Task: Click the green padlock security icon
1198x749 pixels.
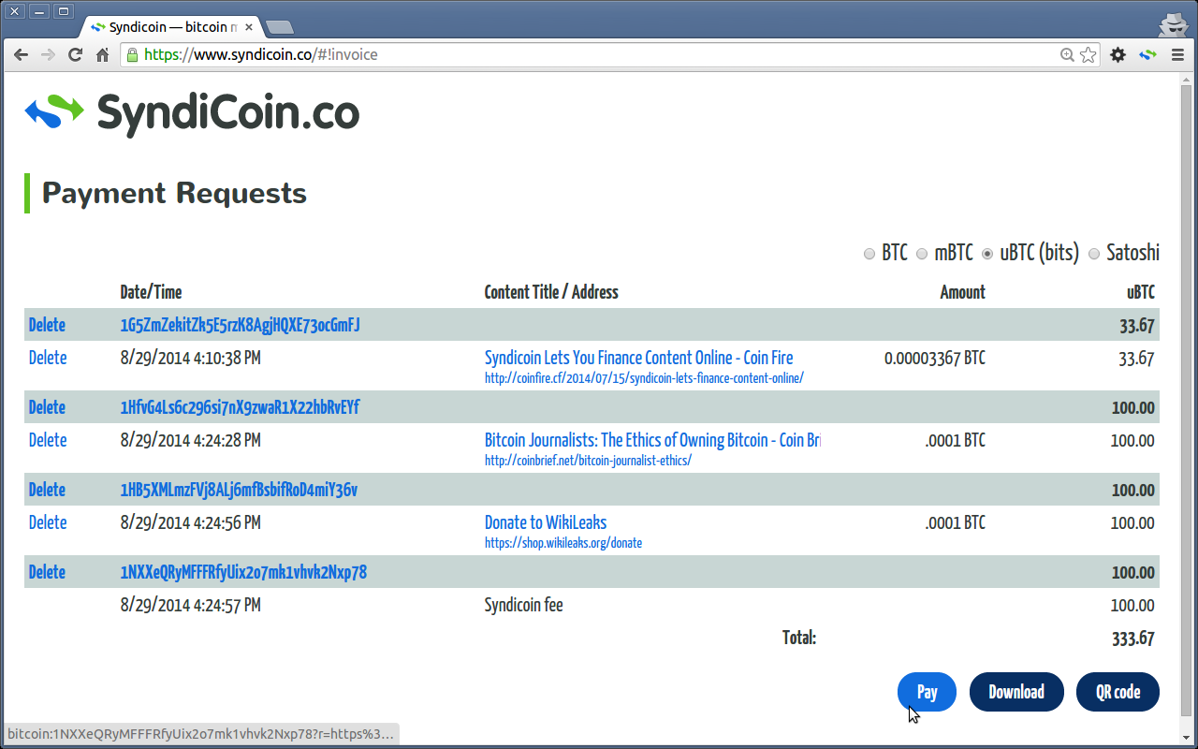Action: [132, 55]
